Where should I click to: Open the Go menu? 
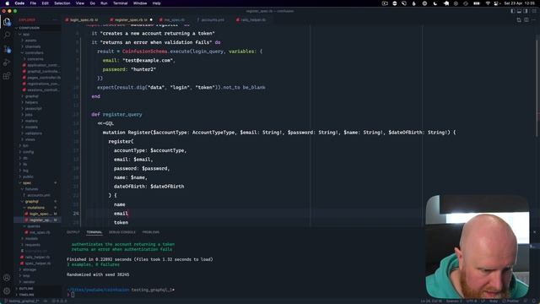coord(93,3)
